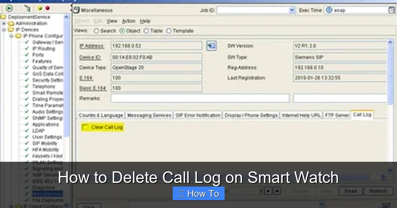Click the search icon next to IP Address field
This screenshot has width=397, height=208.
pyautogui.click(x=211, y=46)
